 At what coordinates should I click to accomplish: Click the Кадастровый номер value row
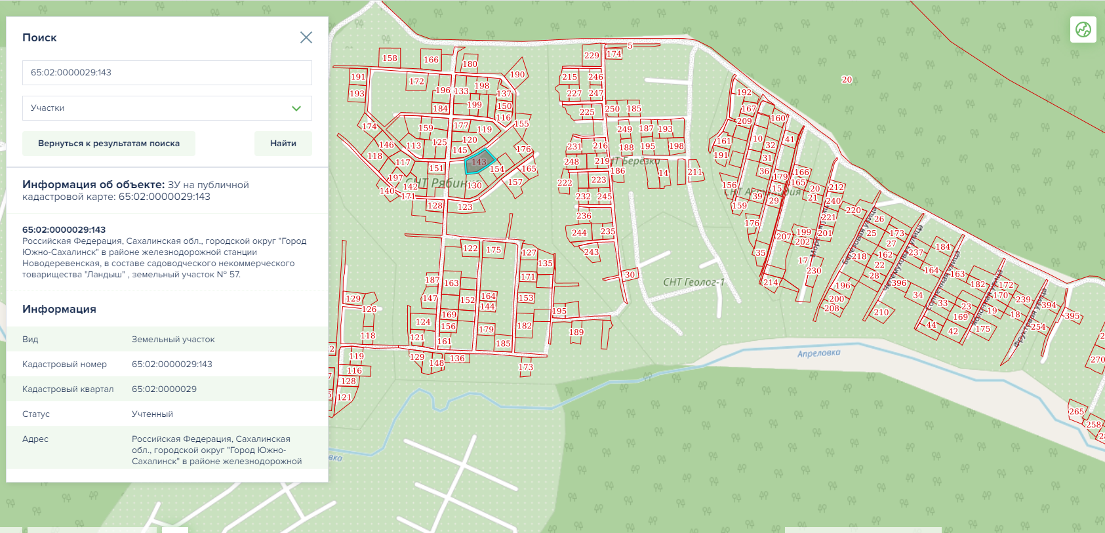[172, 364]
